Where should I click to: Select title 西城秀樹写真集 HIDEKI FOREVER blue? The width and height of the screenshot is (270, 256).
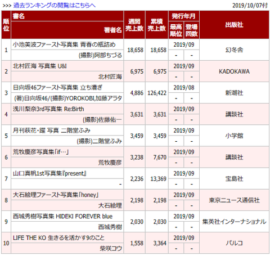point(62,217)
